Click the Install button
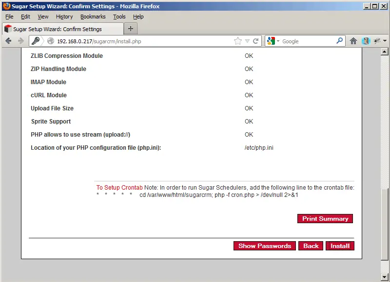Screen dimensions: 390x282 (340, 246)
